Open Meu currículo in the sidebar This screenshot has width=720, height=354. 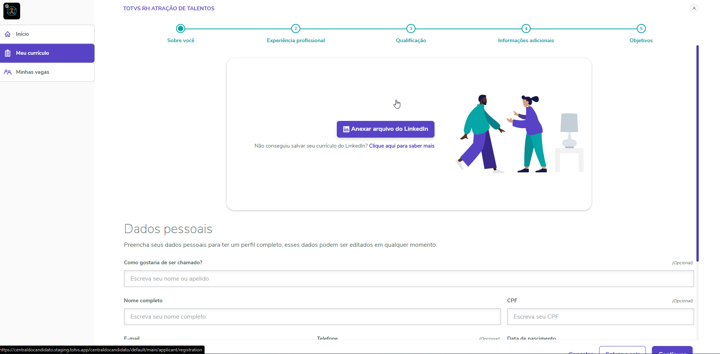pos(47,53)
